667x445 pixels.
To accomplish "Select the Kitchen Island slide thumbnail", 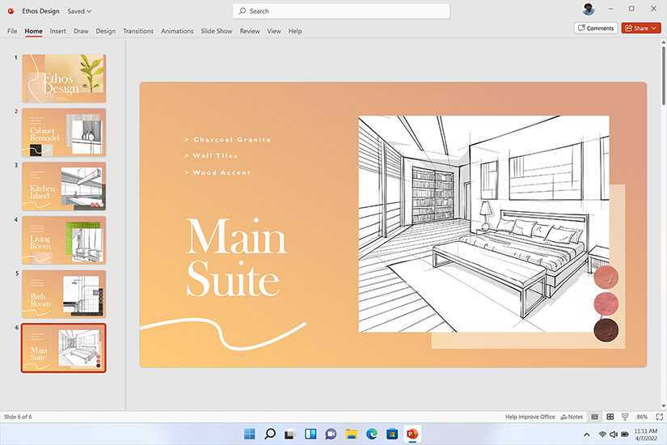I will pyautogui.click(x=63, y=186).
